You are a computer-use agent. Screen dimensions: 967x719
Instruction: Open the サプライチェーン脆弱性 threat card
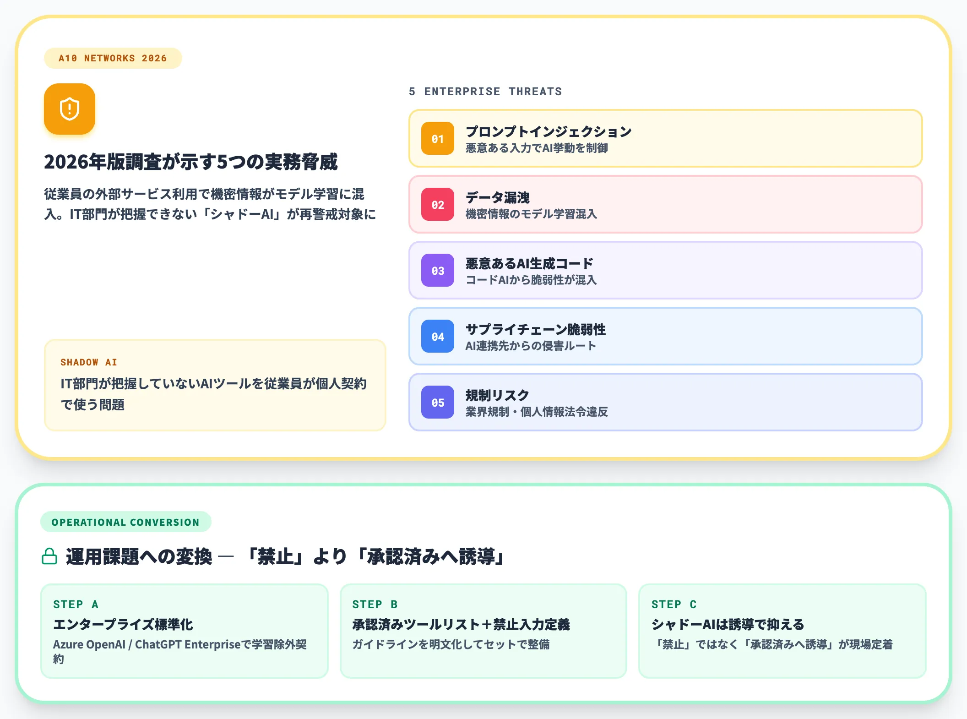point(665,336)
